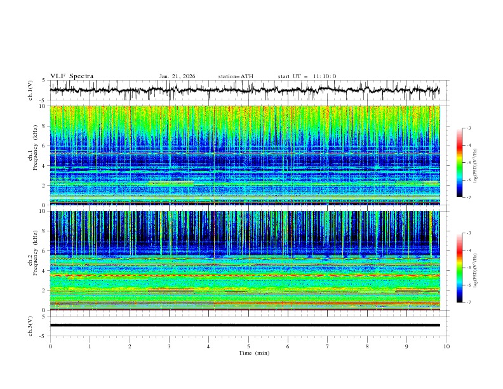
Task: Click the ch.3 voltage trace panel
Action: (250, 326)
